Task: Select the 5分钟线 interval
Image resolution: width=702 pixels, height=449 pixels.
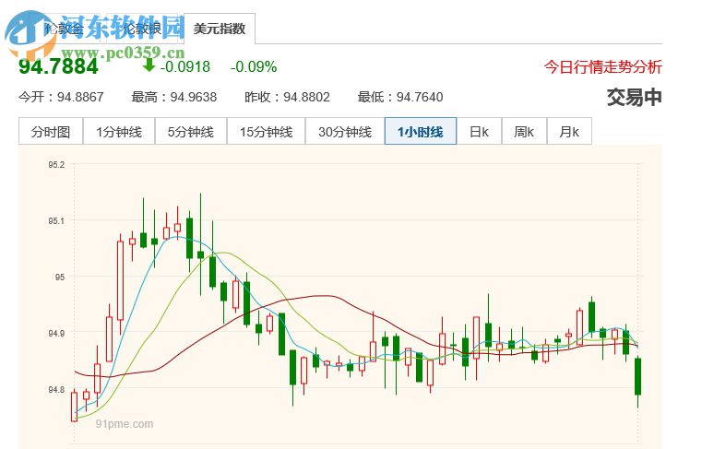Action: pos(191,132)
